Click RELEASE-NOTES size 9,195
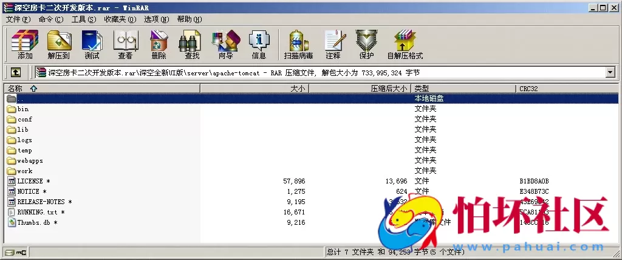 click(296, 202)
